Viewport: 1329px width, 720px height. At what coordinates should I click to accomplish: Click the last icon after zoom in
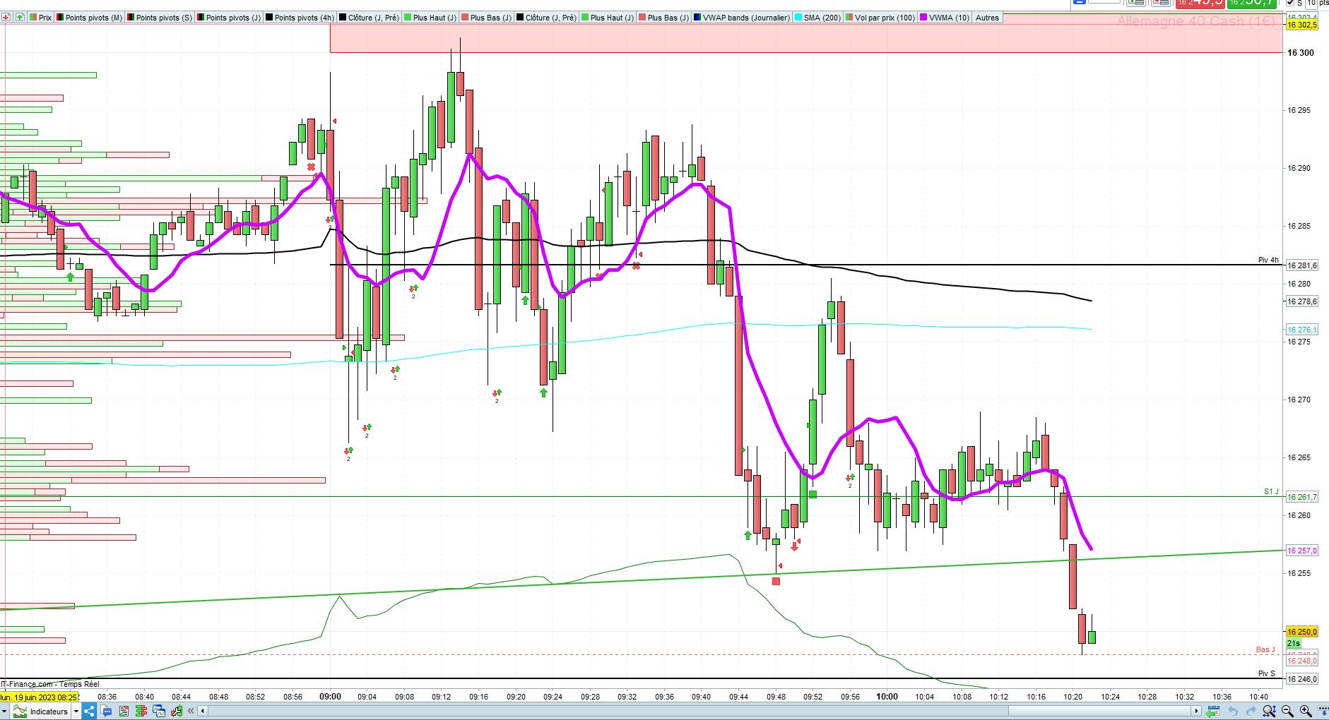1322,711
